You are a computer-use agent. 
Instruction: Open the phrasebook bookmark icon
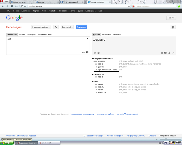pos(173,27)
